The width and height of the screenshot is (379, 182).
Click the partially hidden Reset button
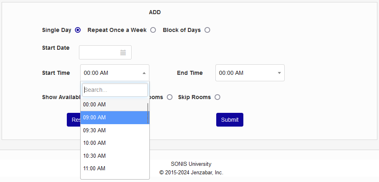click(x=74, y=120)
